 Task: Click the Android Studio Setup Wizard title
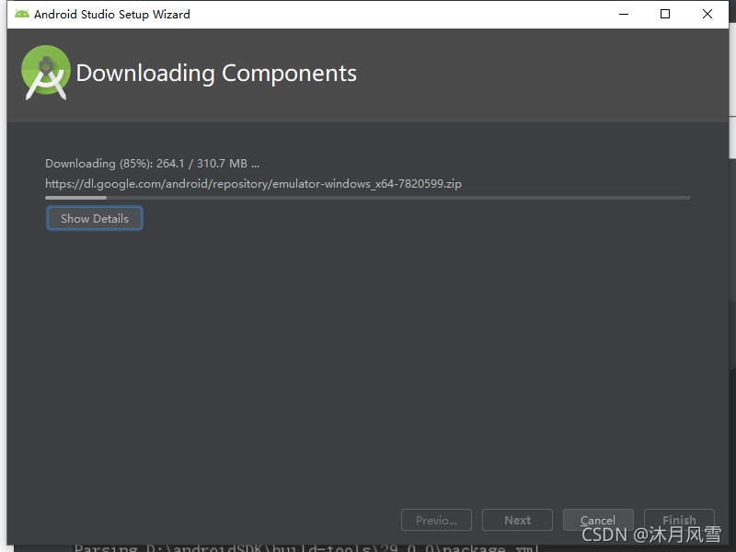pos(112,15)
